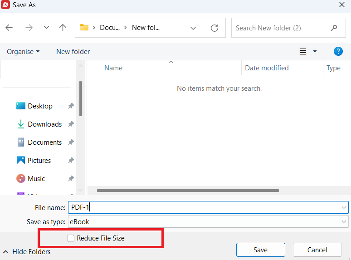
Task: Unpin Desktop from quick access
Action: (x=71, y=106)
